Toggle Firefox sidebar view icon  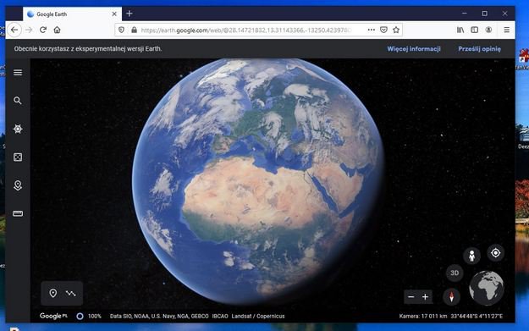pyautogui.click(x=474, y=30)
